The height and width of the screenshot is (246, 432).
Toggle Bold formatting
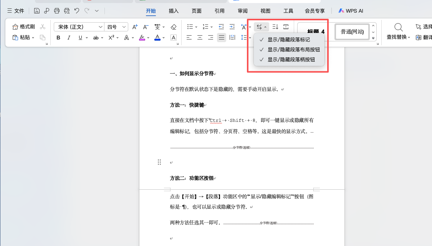point(58,38)
